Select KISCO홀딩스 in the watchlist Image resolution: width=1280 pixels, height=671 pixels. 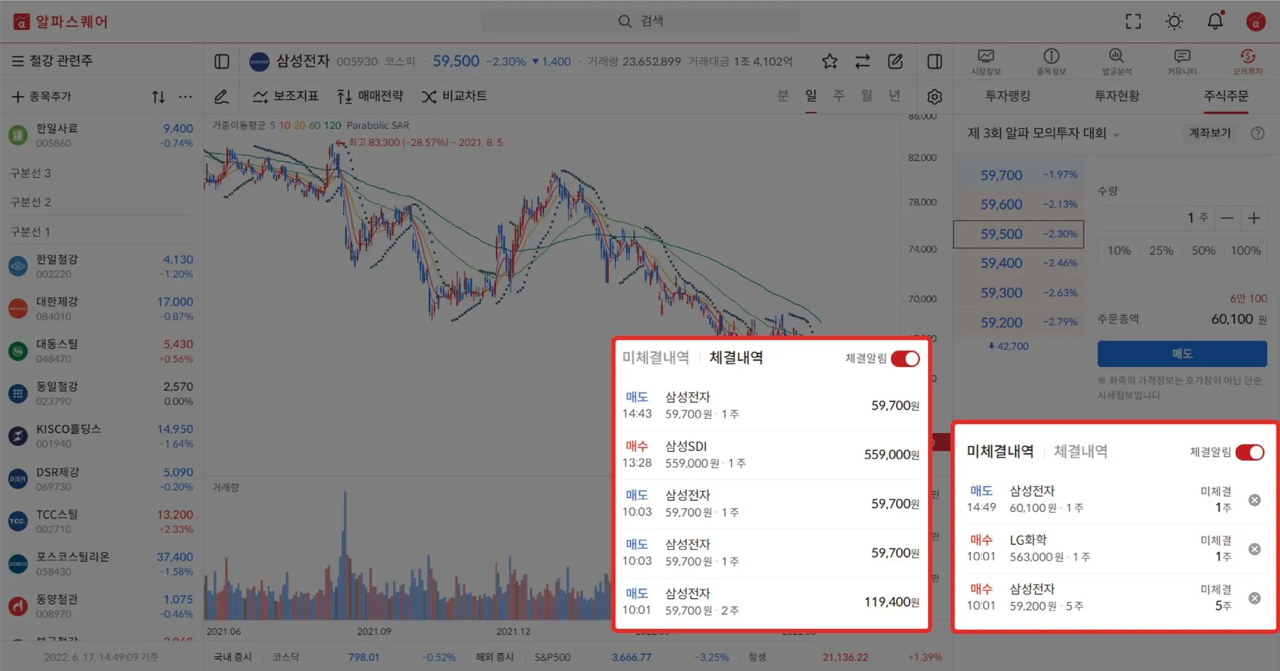(101, 436)
